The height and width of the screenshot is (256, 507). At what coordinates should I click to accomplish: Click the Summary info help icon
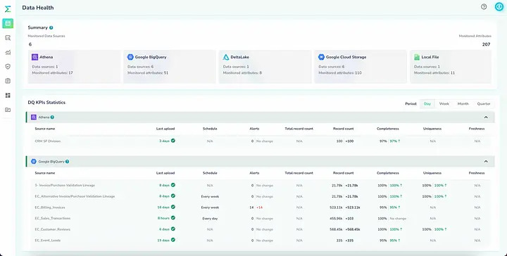click(x=51, y=27)
